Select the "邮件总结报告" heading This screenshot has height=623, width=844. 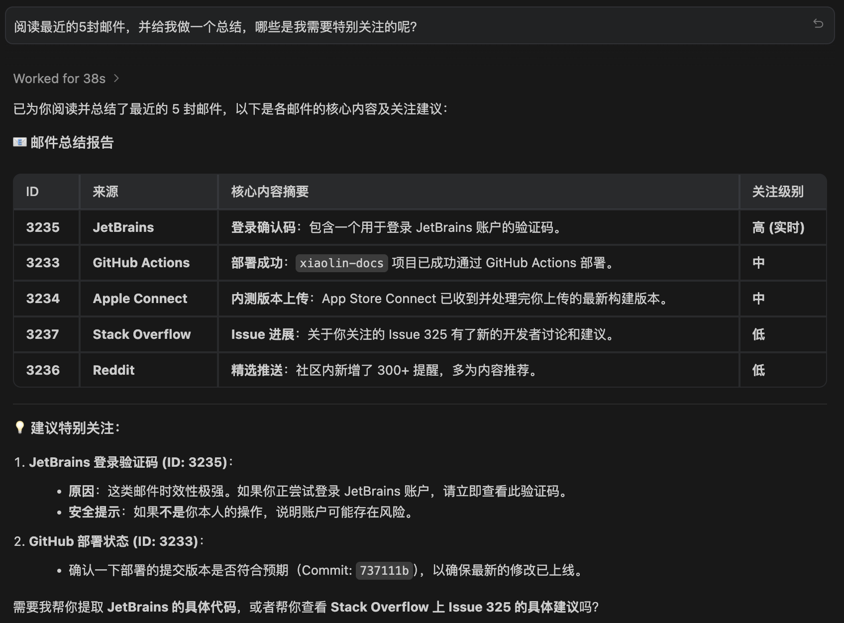pyautogui.click(x=72, y=142)
